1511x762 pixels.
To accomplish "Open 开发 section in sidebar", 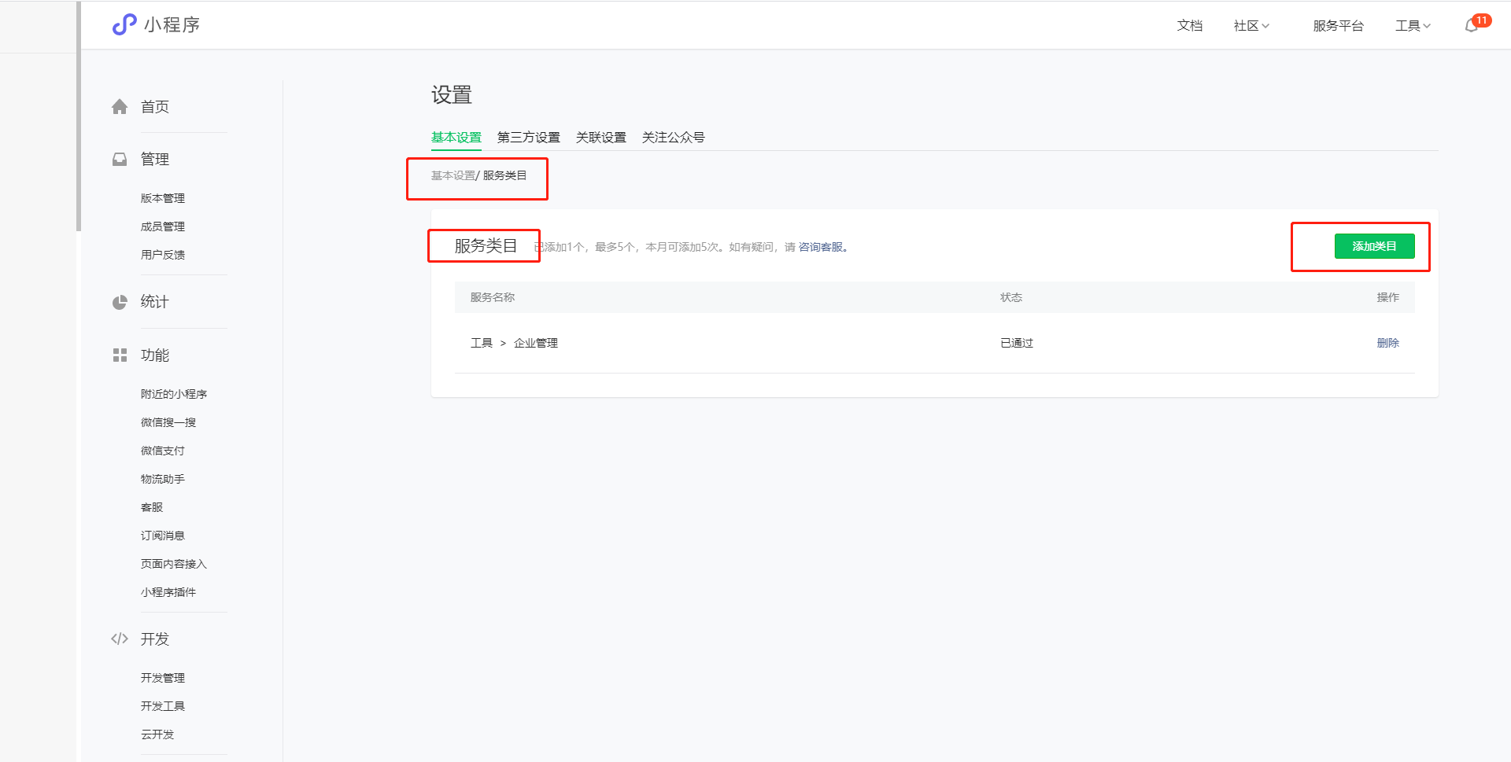I will [x=154, y=639].
